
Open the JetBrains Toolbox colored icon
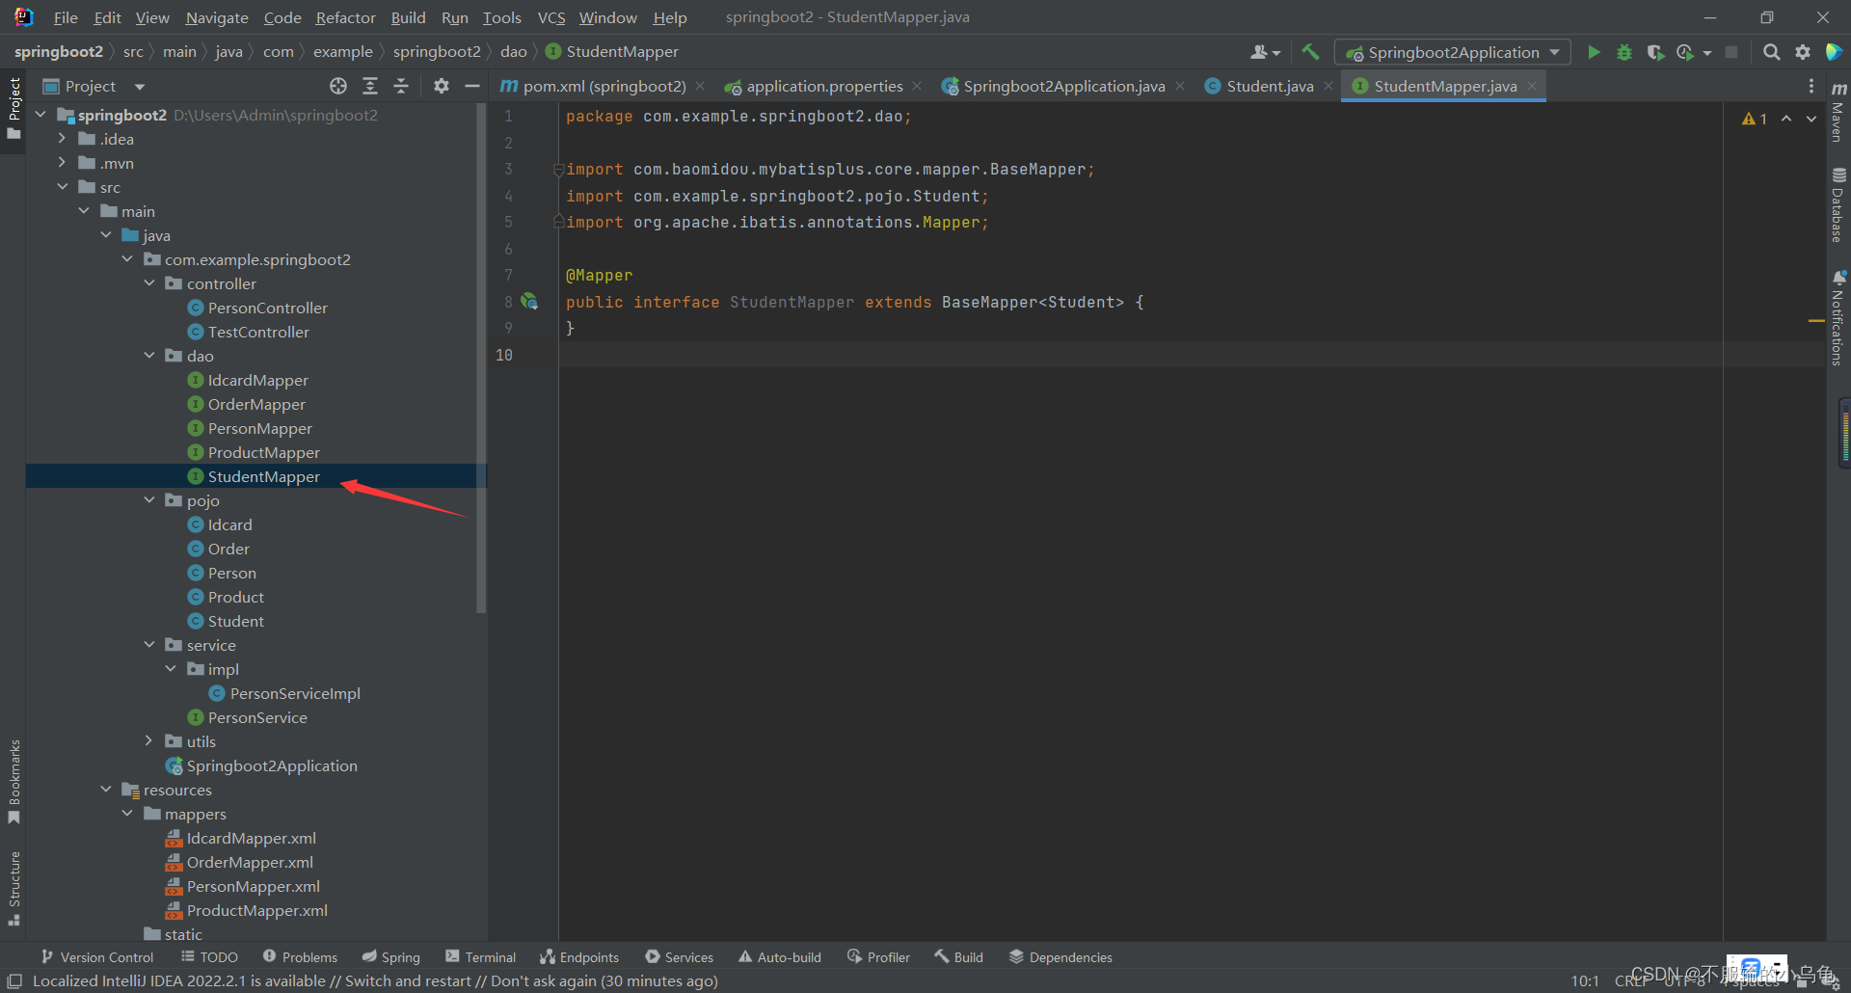(1834, 52)
